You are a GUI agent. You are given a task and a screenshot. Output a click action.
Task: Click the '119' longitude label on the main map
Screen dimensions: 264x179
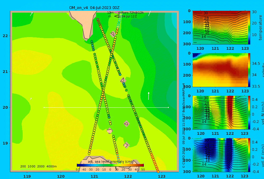(x=27, y=176)
